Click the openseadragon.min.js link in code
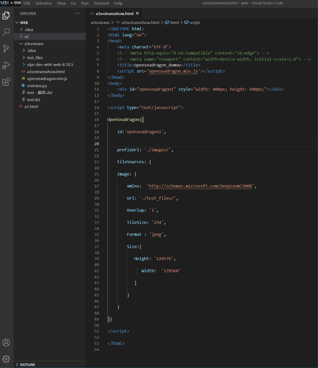This screenshot has width=318, height=368. click(173, 71)
